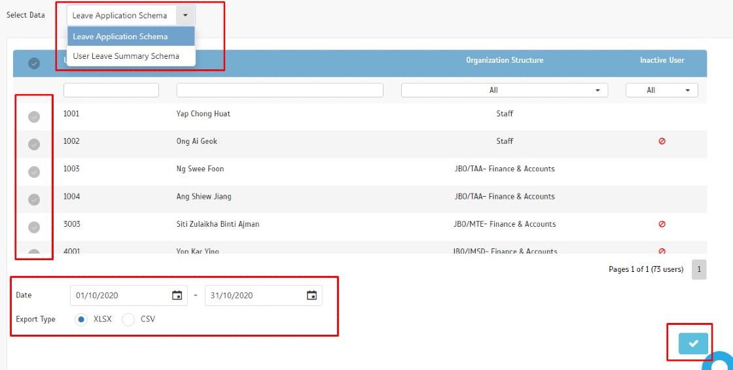Viewport: 733px width, 370px height.
Task: Click Staff cell in row 1001
Action: 505,114
